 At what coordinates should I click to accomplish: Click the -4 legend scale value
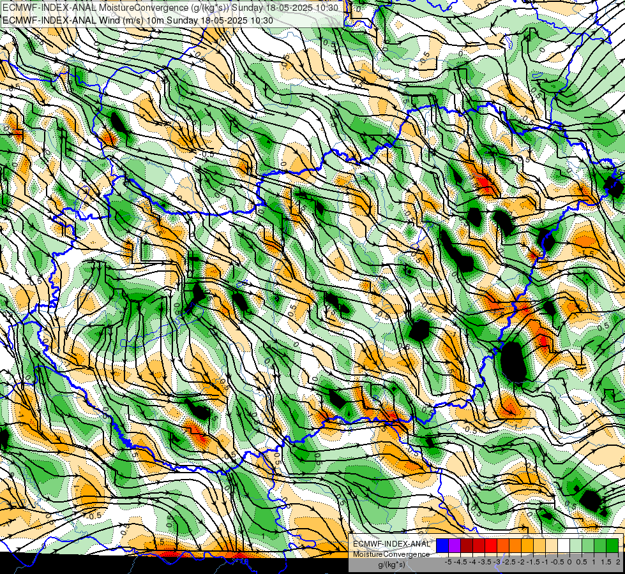pyautogui.click(x=472, y=562)
